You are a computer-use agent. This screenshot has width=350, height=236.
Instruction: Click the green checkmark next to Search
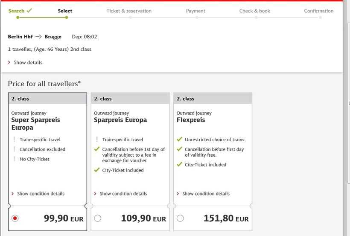(x=29, y=11)
